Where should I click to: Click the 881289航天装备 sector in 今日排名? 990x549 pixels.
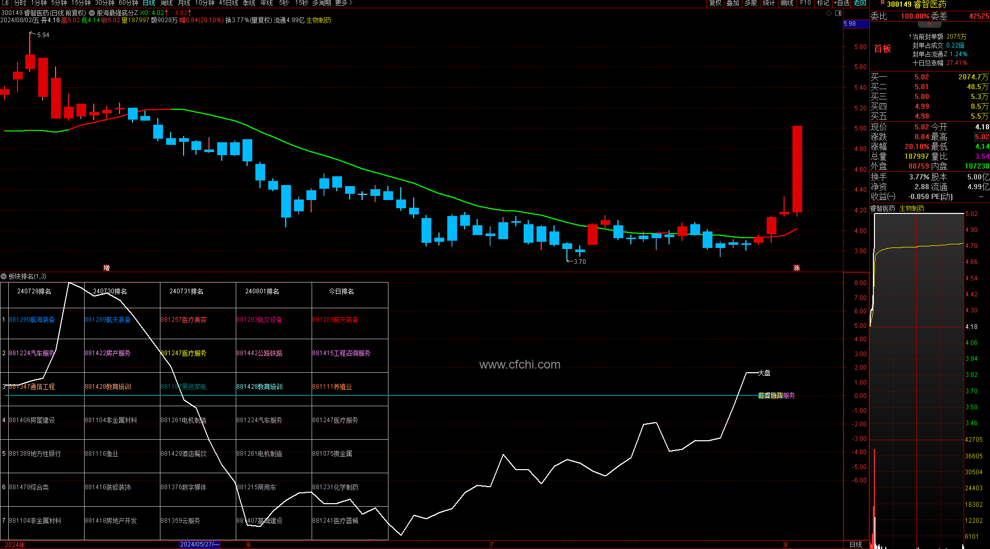point(335,320)
